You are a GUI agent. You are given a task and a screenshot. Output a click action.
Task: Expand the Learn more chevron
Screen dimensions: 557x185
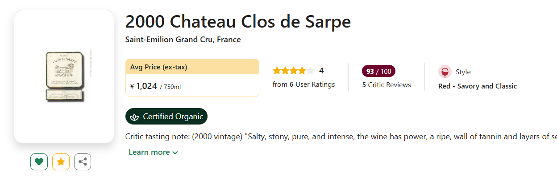point(175,153)
